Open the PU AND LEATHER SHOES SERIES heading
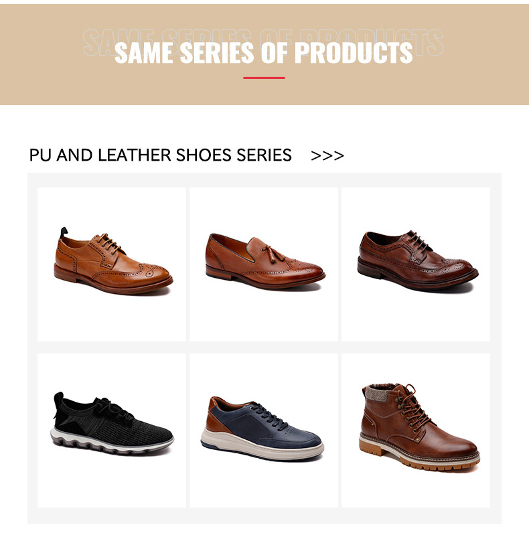 click(x=160, y=155)
